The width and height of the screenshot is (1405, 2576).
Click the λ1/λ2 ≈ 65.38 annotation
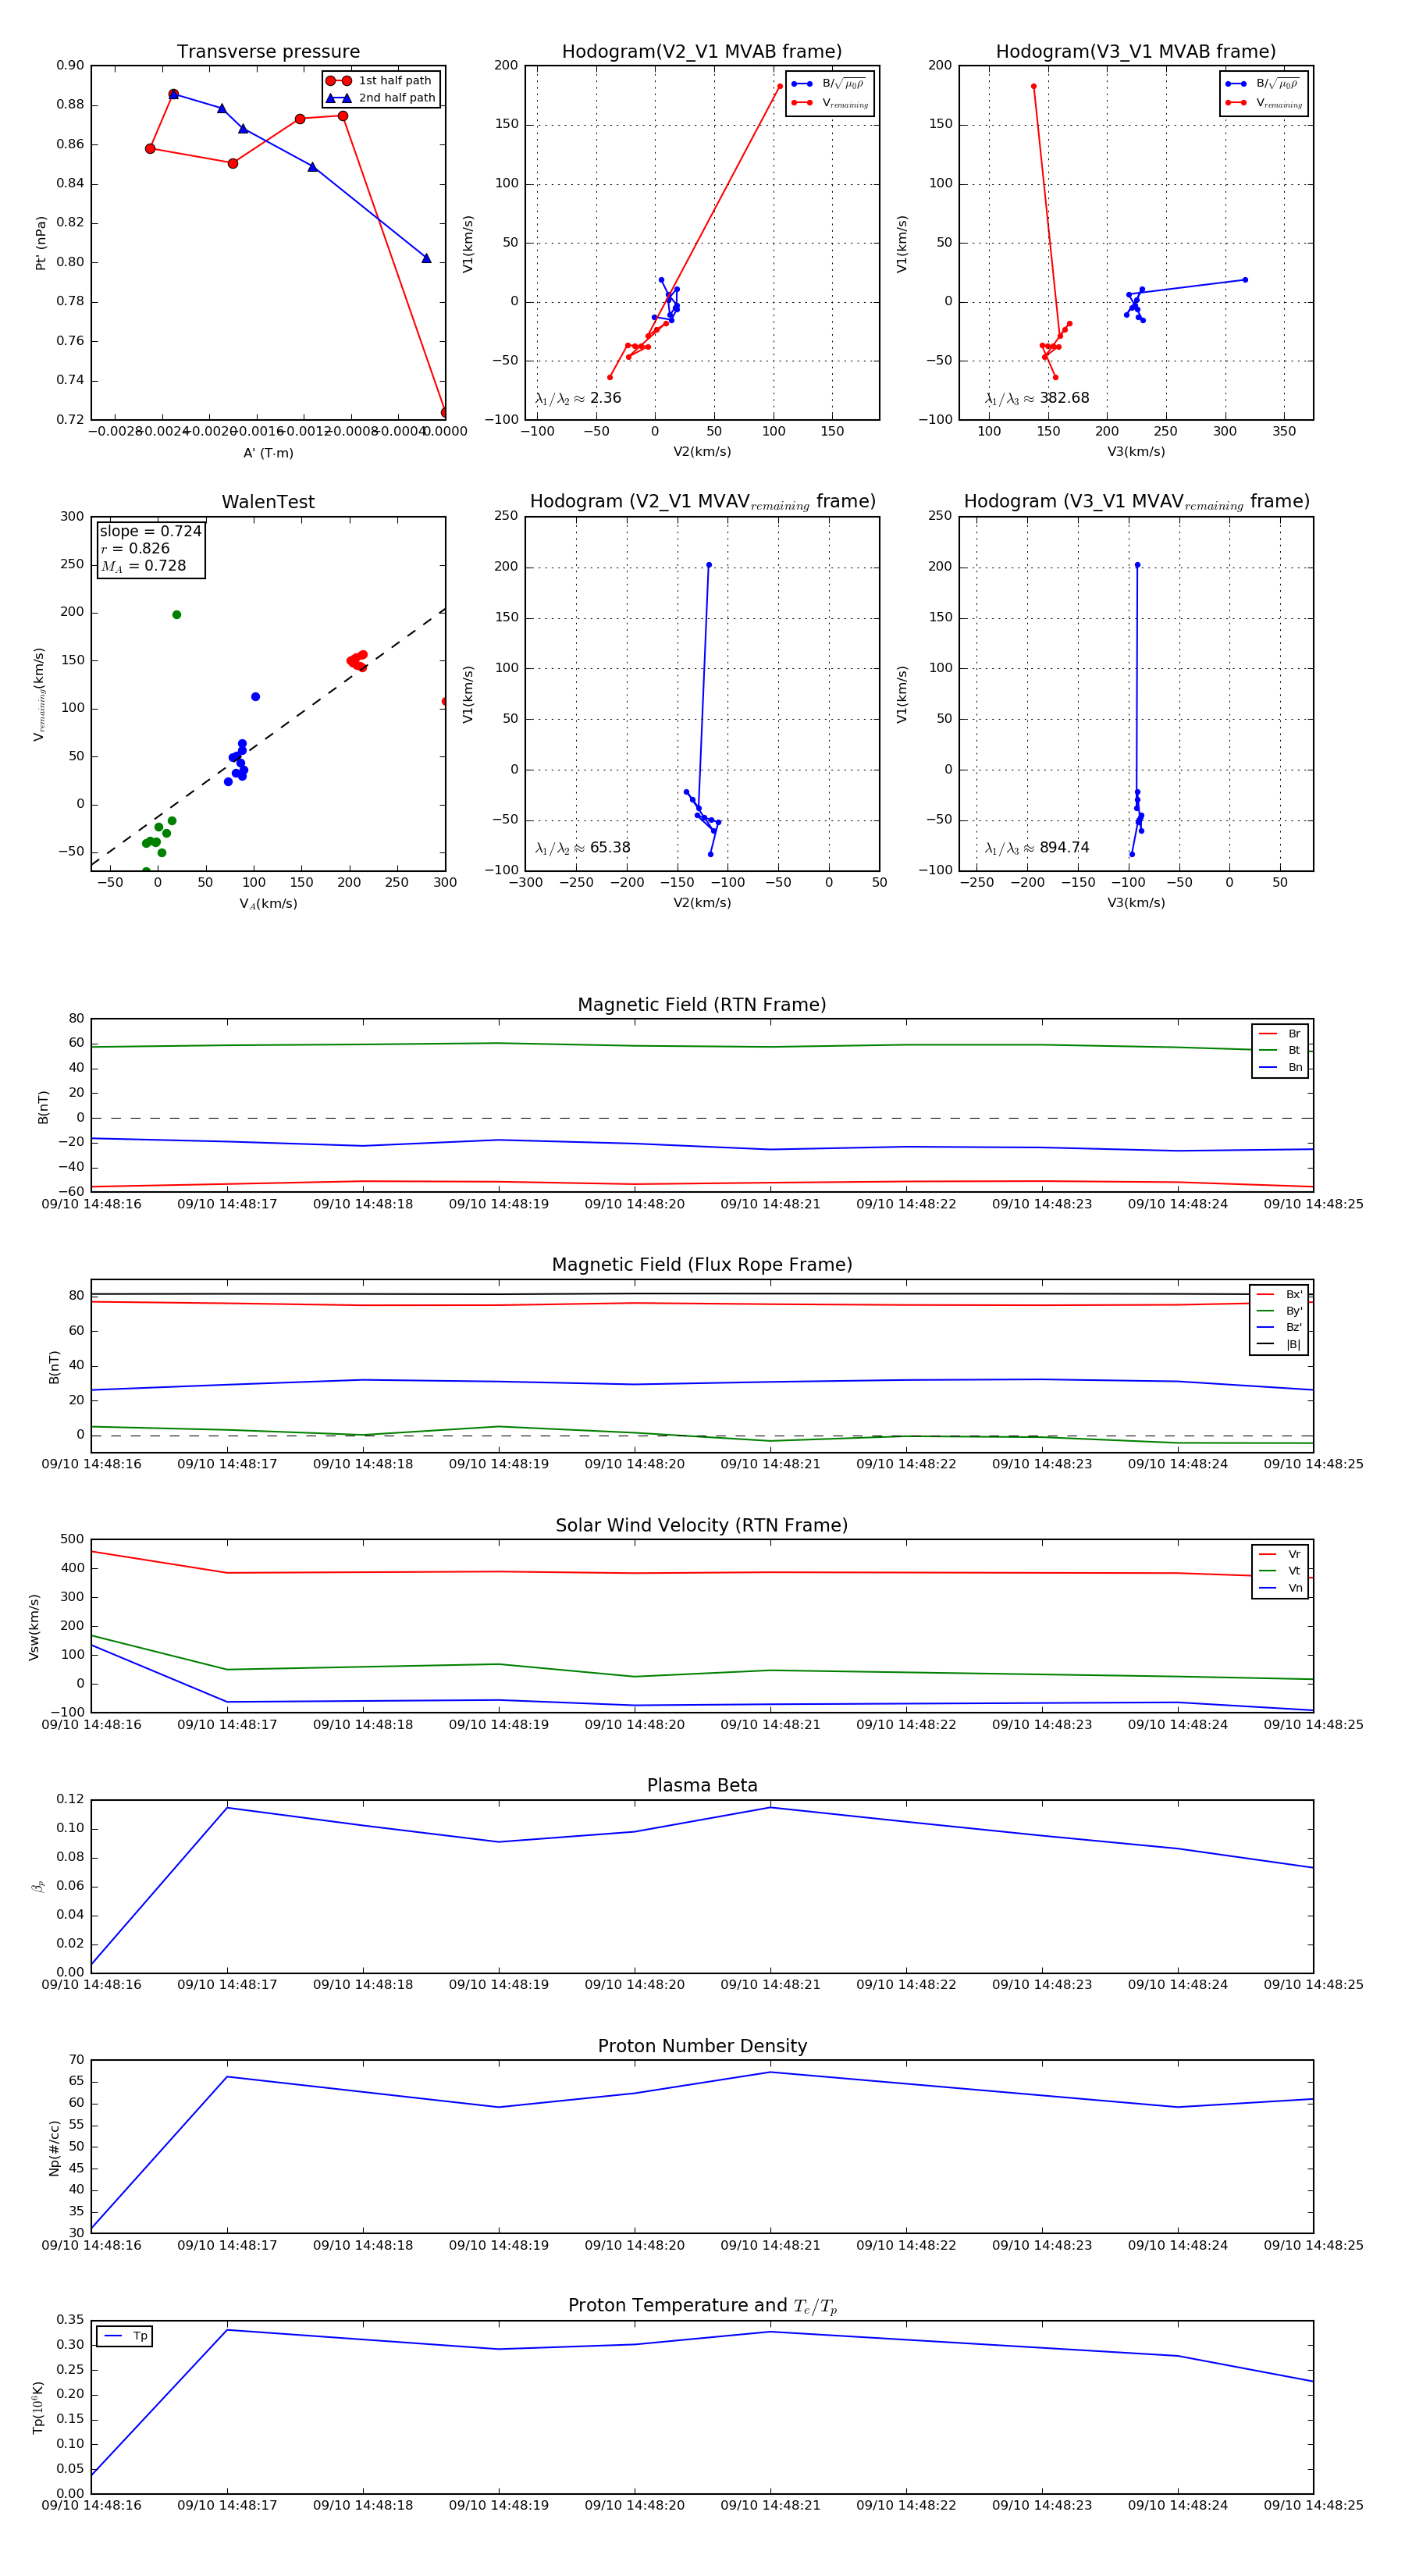pos(583,848)
